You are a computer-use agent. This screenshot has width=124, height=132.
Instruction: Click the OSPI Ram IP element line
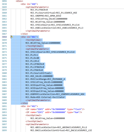click(54, 112)
